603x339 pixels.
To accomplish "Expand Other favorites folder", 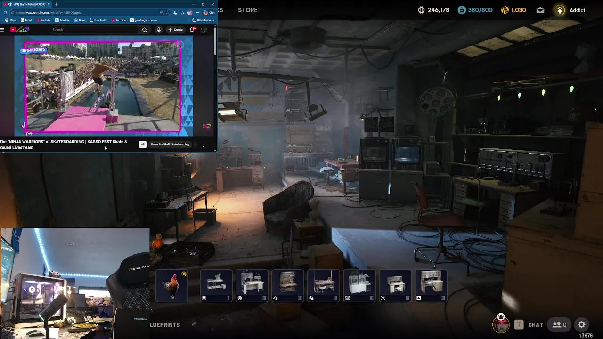I will (203, 20).
